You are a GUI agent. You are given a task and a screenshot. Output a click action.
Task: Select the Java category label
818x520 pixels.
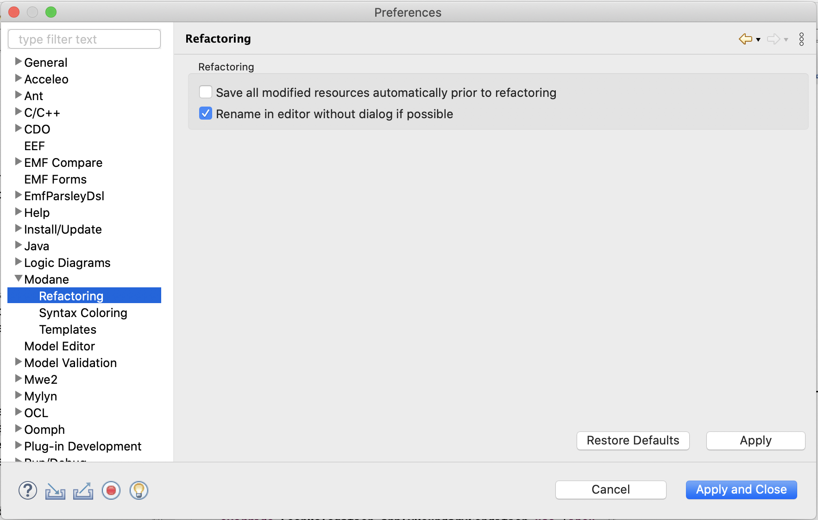[37, 246]
